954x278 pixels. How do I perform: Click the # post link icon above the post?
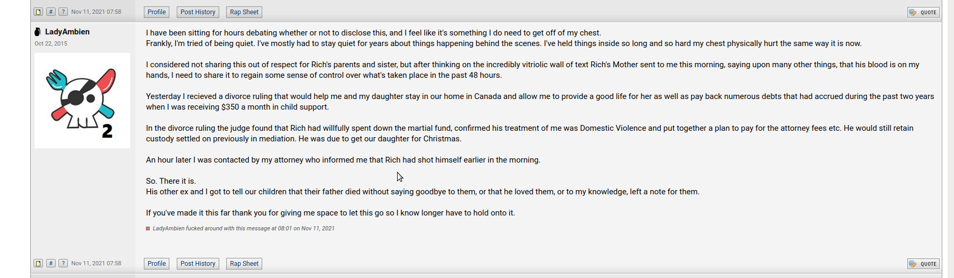51,12
